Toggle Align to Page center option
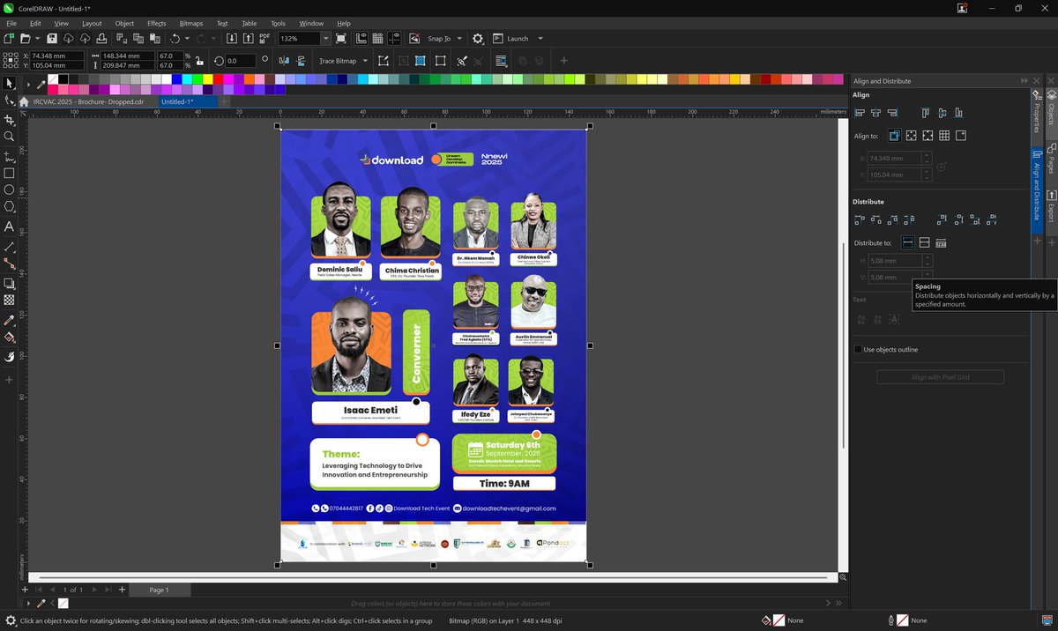The image size is (1058, 631). pyautogui.click(x=928, y=136)
